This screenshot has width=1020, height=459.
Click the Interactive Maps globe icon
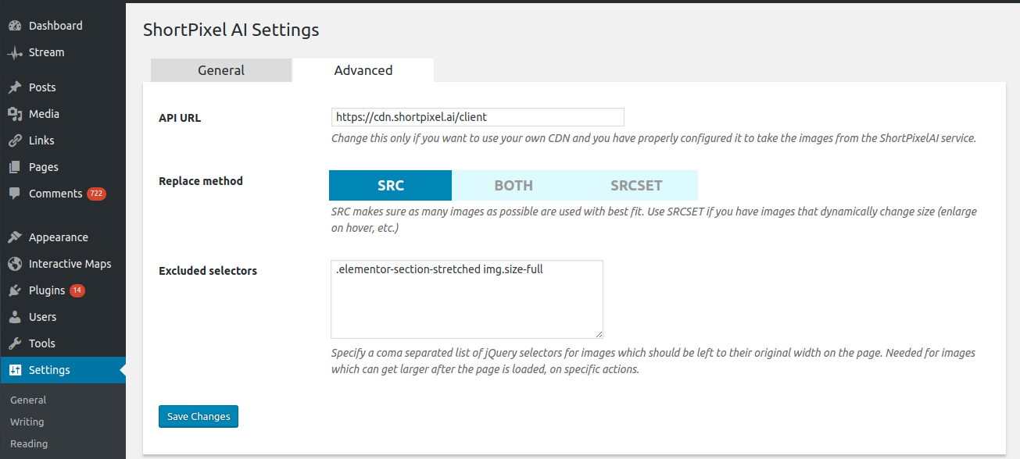[15, 264]
